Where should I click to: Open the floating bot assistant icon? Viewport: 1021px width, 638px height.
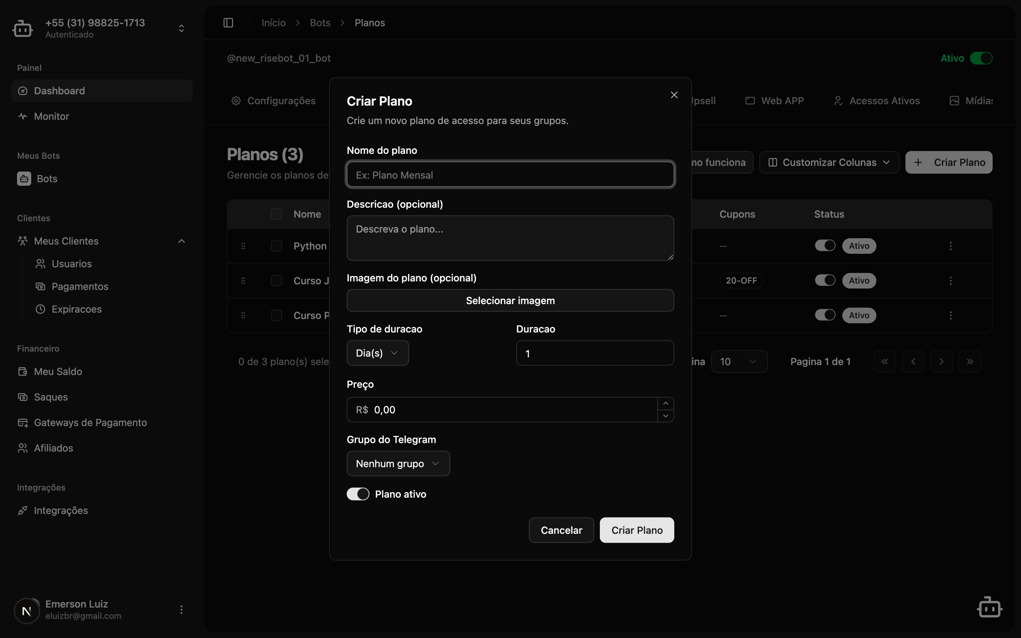(x=989, y=607)
